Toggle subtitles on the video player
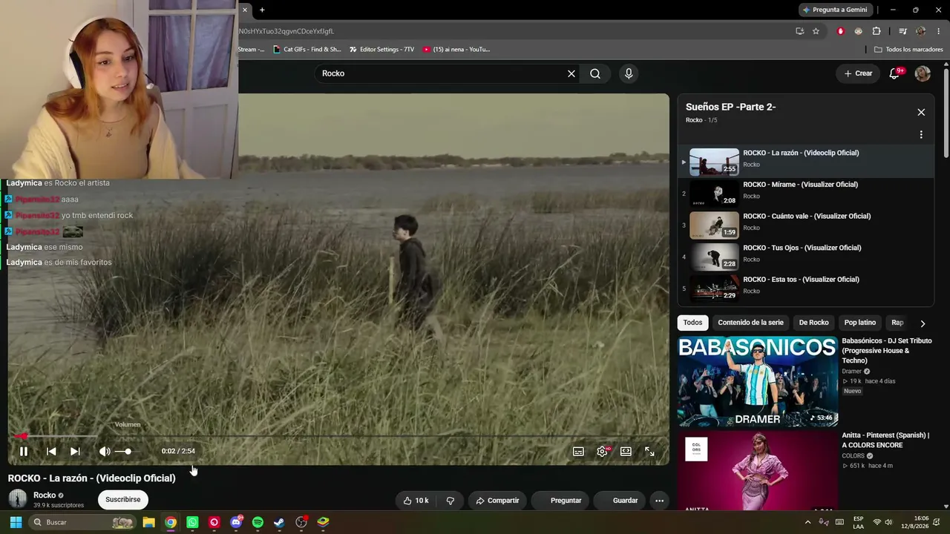 click(578, 451)
